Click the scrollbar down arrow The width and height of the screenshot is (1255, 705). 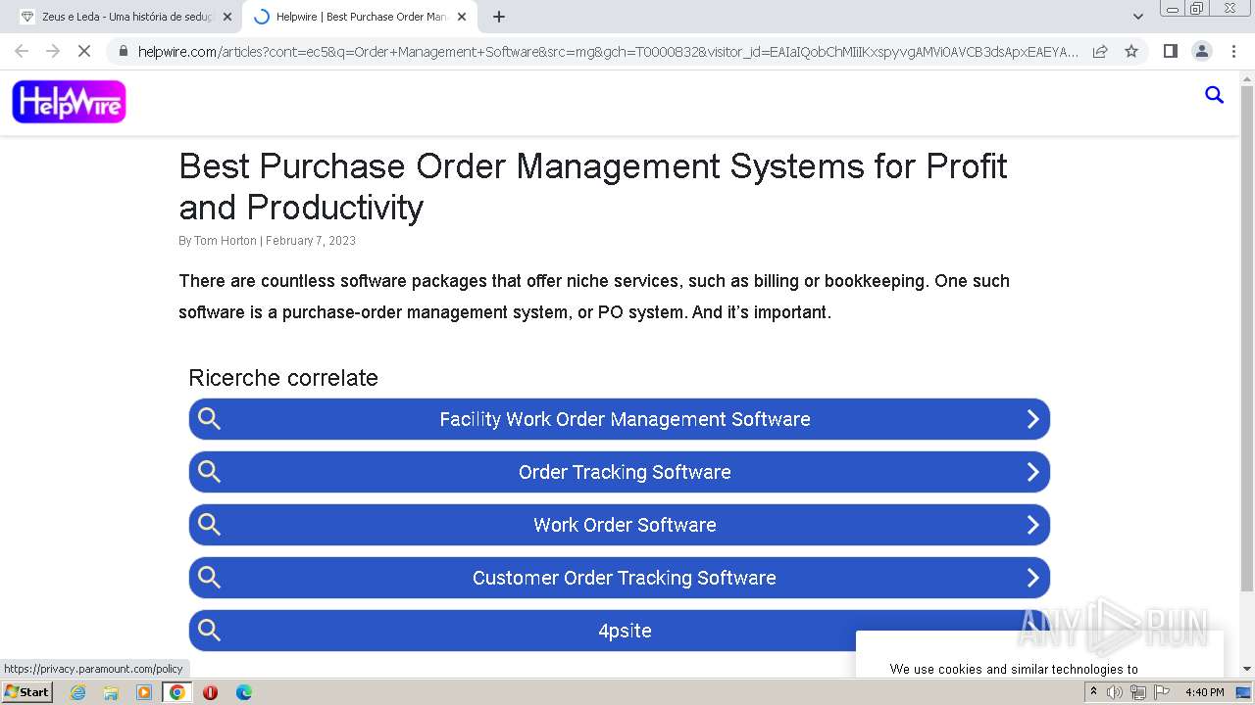point(1247,669)
